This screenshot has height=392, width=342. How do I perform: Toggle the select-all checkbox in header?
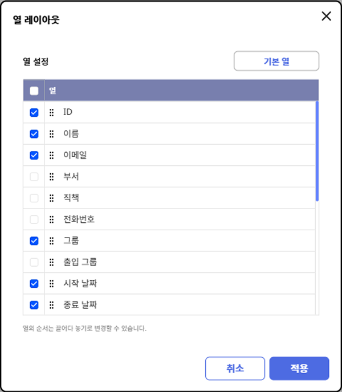click(x=34, y=91)
